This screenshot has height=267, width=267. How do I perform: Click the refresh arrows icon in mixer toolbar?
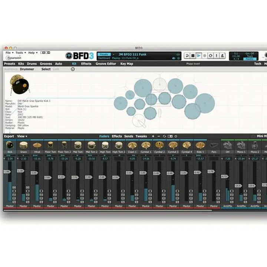click(164, 136)
